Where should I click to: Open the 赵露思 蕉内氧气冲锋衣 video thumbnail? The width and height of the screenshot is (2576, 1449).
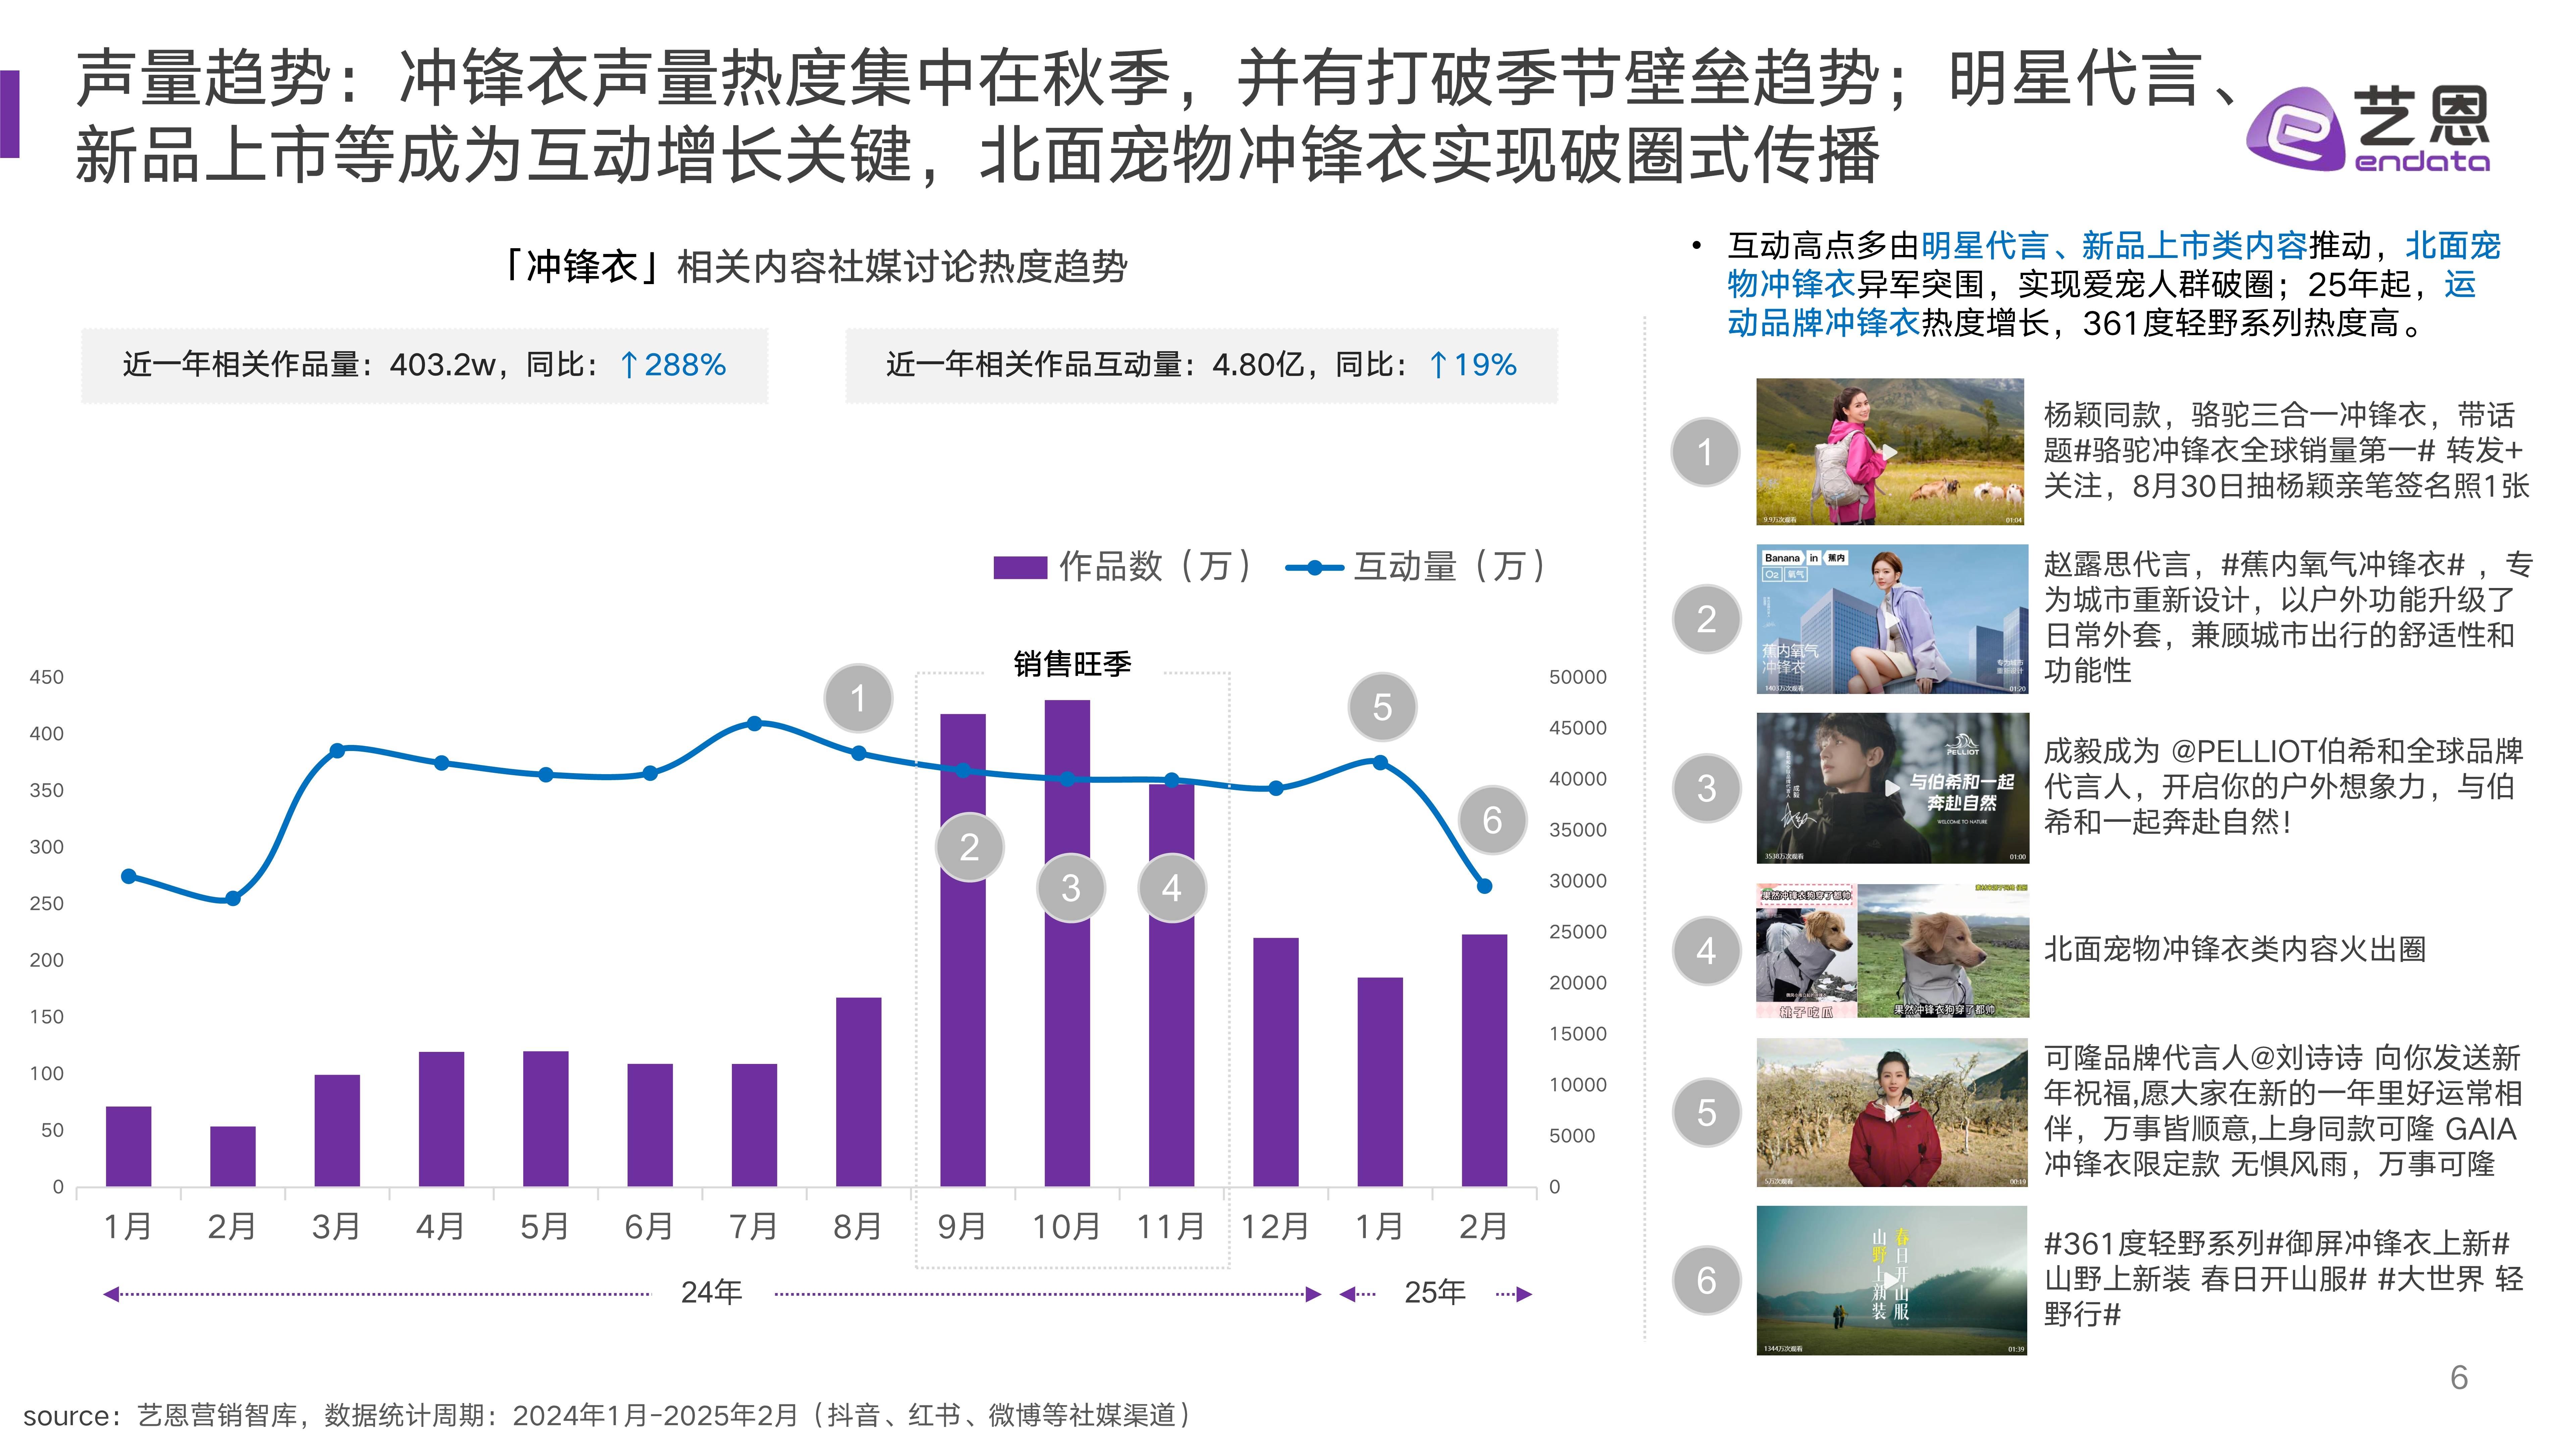[x=1892, y=619]
